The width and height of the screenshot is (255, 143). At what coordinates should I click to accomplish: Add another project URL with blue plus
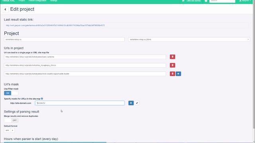[178, 74]
